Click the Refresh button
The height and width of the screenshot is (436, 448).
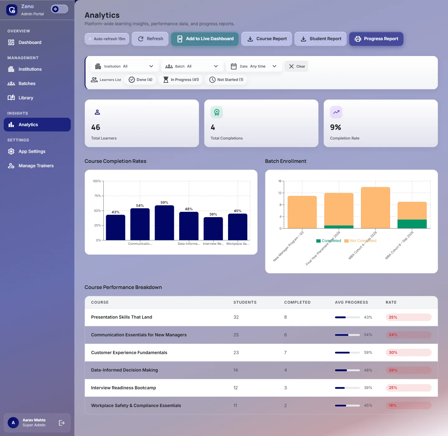150,39
